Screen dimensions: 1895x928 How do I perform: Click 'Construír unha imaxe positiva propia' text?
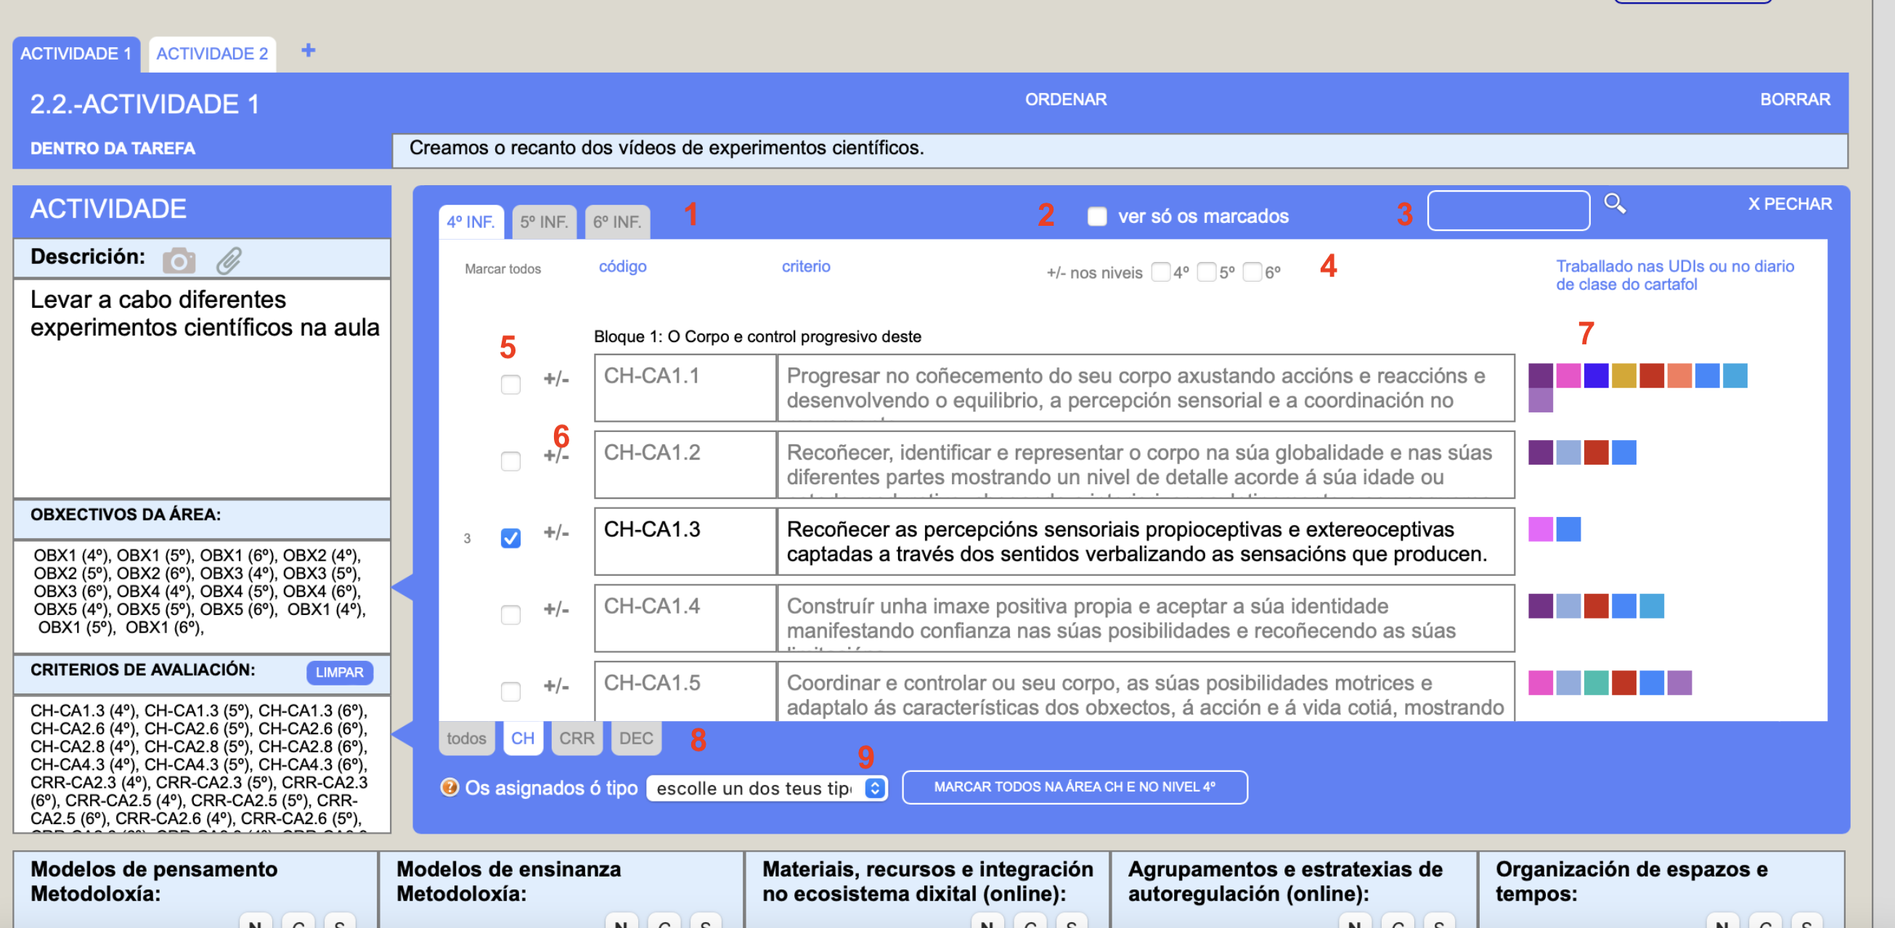pyautogui.click(x=1146, y=618)
